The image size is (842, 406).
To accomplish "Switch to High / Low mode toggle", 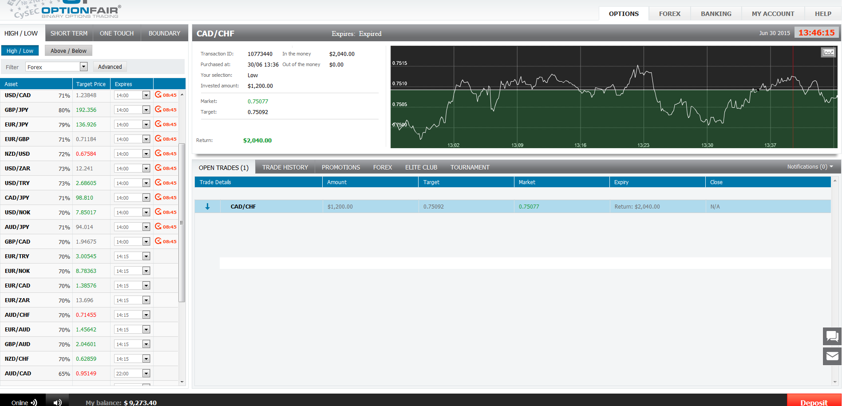I will tap(20, 51).
